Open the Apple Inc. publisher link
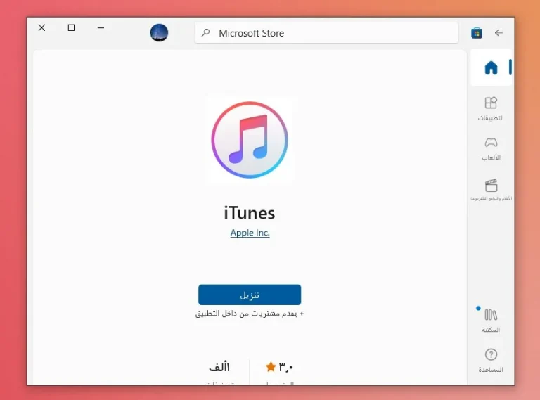The image size is (540, 400). (x=250, y=233)
